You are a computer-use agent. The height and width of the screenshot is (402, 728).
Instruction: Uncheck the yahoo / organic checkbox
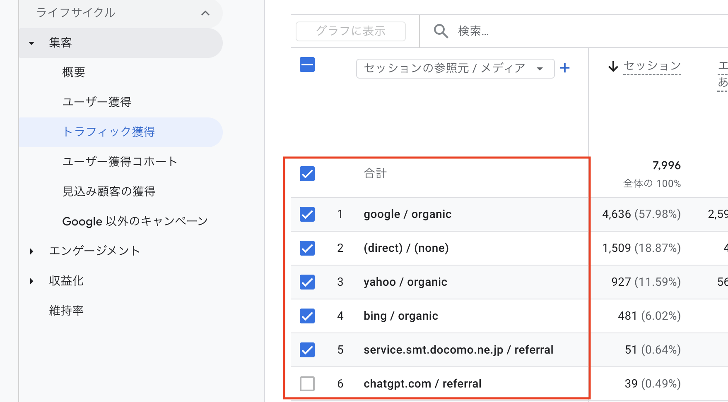[307, 282]
